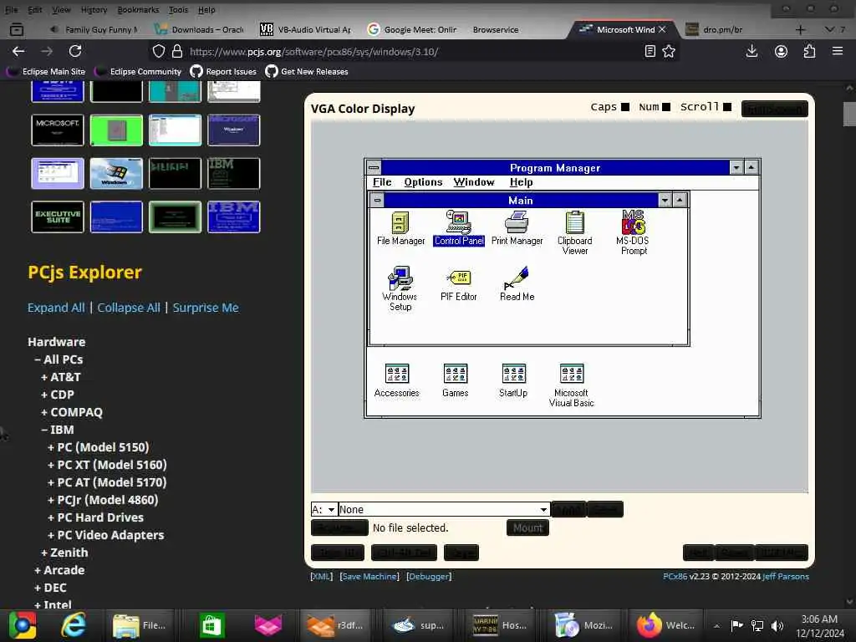Open the Clipboard Viewer icon

point(575,233)
